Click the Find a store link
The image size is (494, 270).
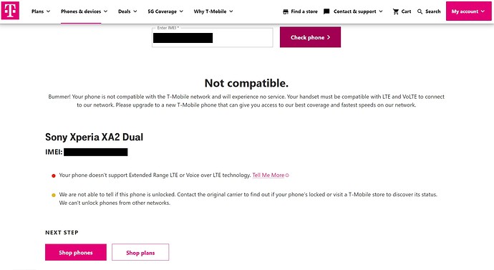[304, 11]
